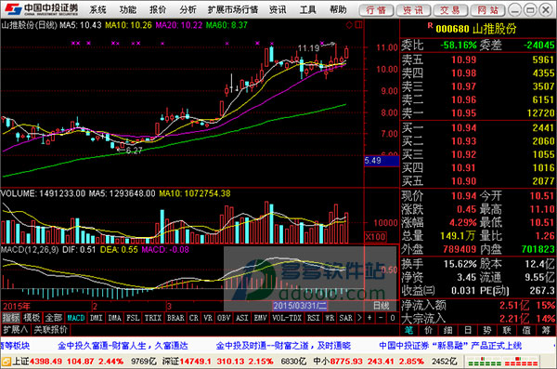Click the 交易 button at top
This screenshot has height=369, width=557.
pyautogui.click(x=450, y=10)
